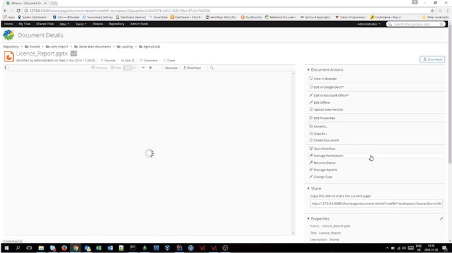This screenshot has height=253, width=452.
Task: Click the Comment link
Action: [149, 61]
